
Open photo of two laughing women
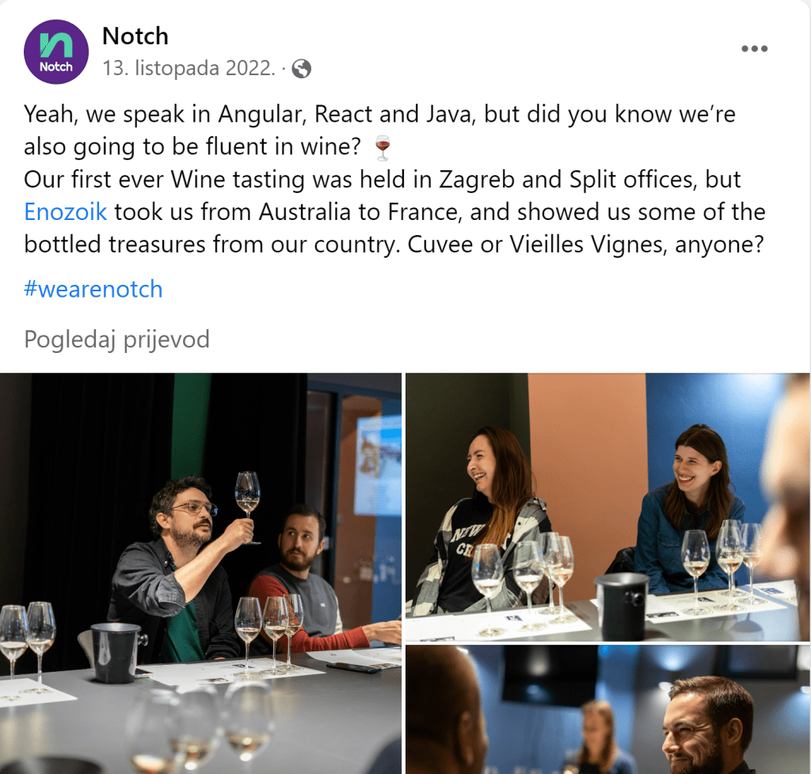pos(607,507)
